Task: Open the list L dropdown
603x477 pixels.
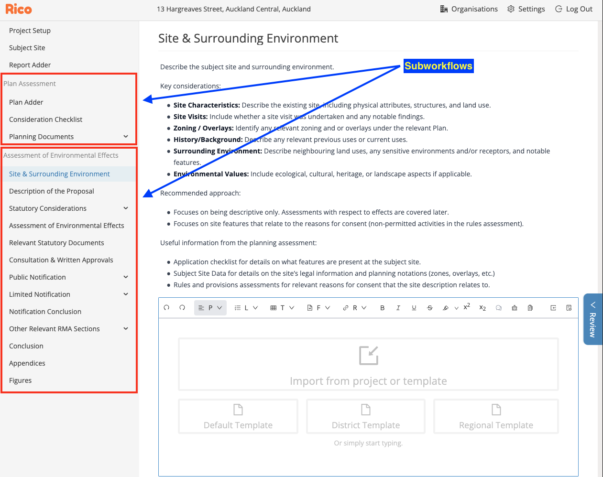Action: tap(246, 308)
